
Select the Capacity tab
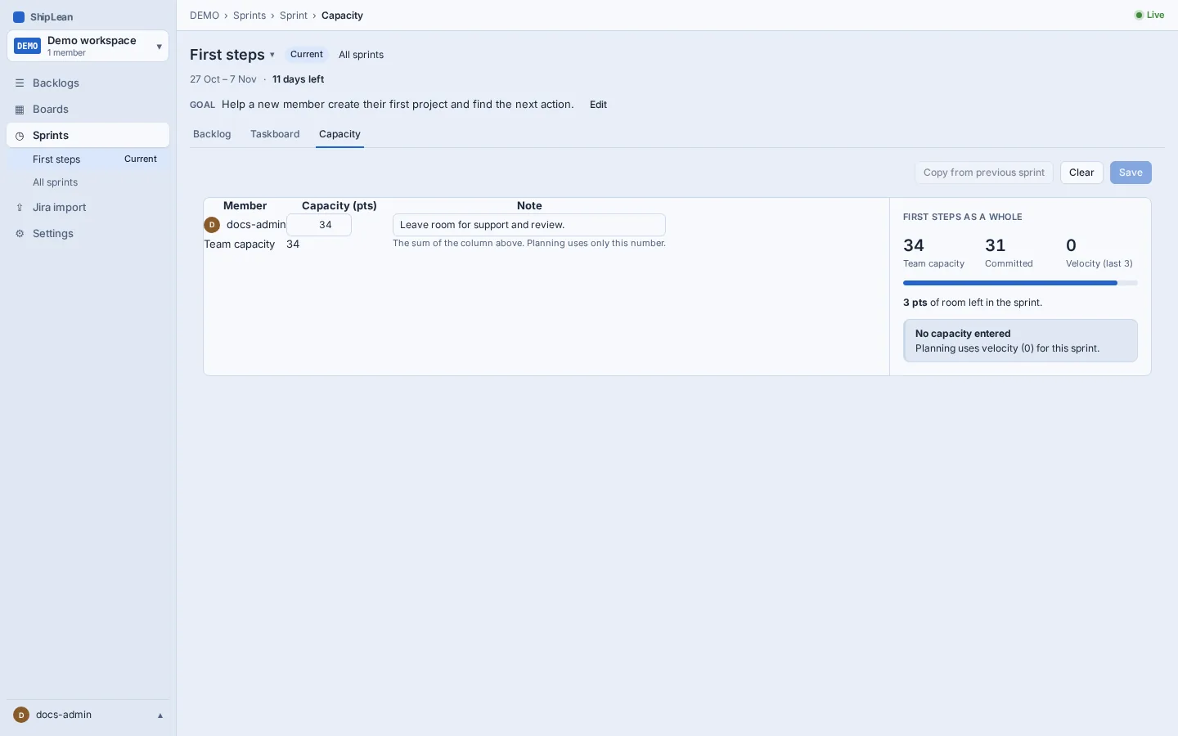click(339, 134)
